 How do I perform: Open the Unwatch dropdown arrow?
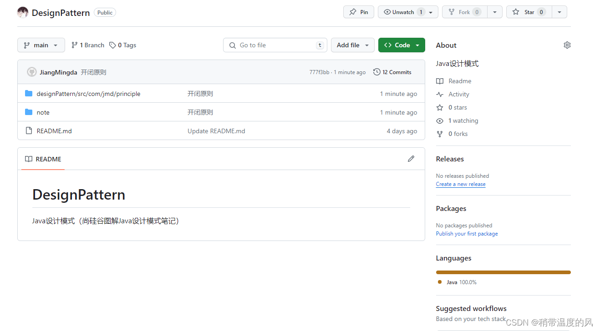pyautogui.click(x=431, y=12)
